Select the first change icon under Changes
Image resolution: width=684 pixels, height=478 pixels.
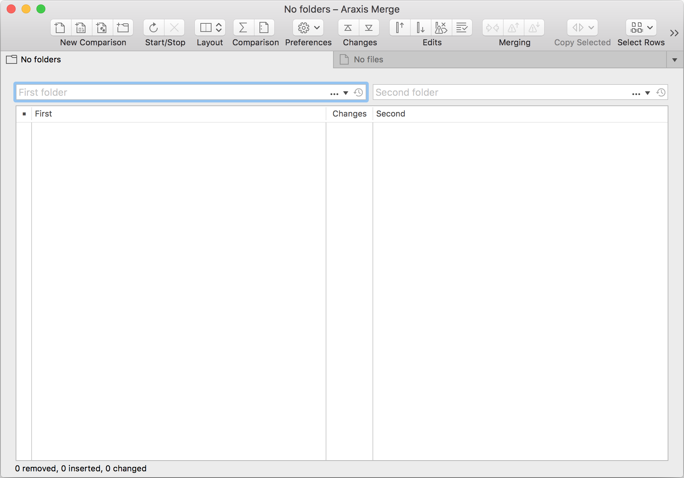tap(348, 27)
